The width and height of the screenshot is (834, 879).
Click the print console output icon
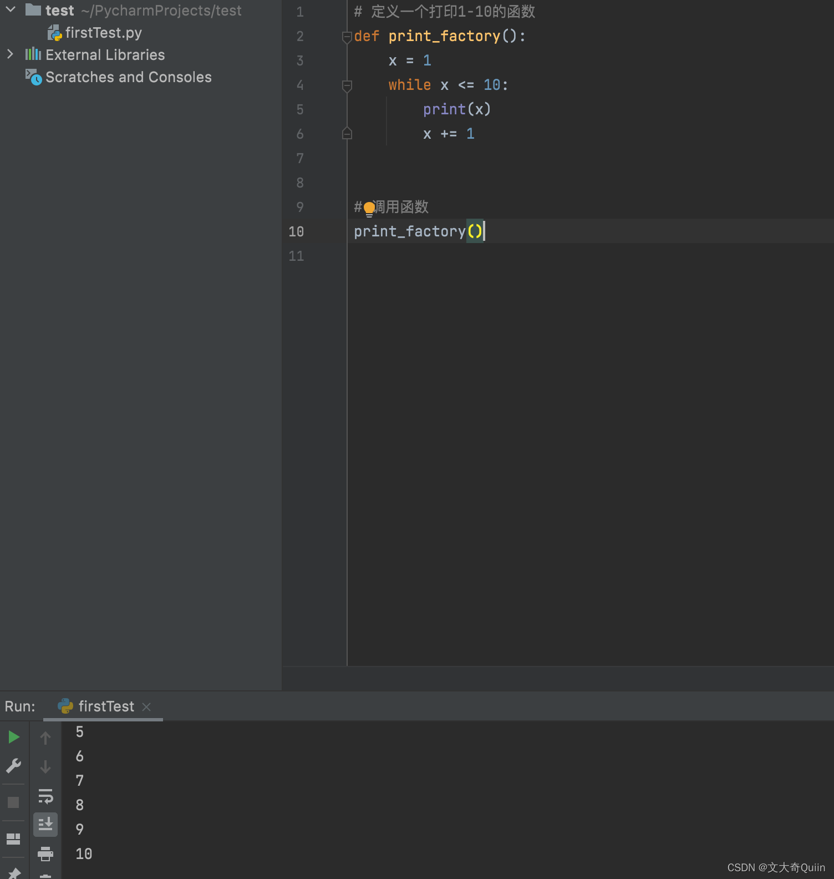[45, 853]
